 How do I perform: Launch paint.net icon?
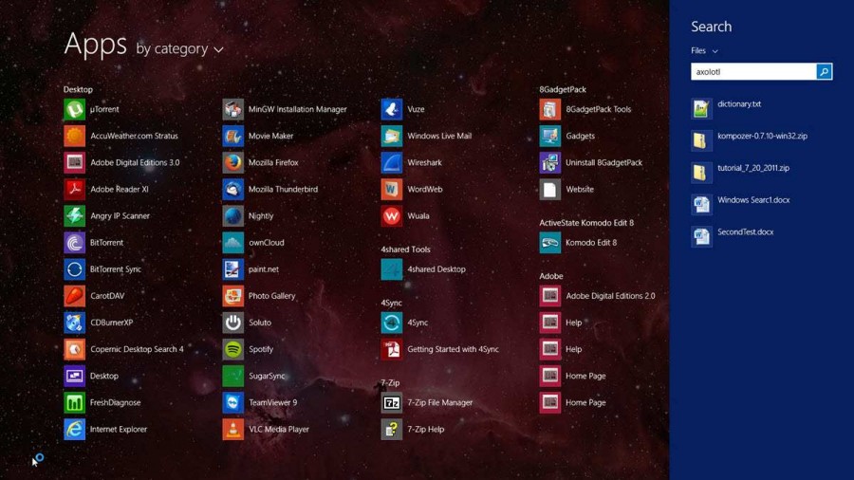point(233,269)
